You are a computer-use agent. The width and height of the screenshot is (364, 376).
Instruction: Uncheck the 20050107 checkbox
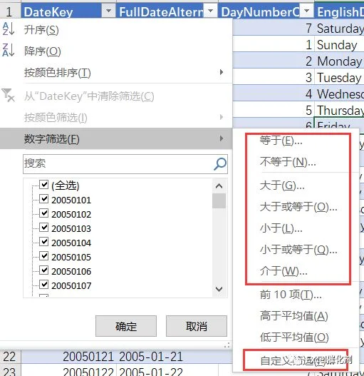pos(44,285)
